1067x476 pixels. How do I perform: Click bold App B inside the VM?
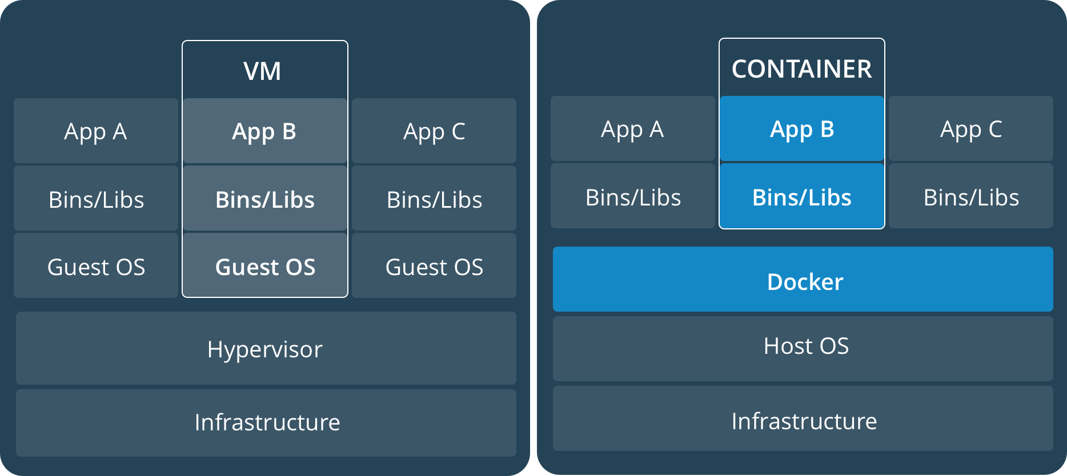pyautogui.click(x=265, y=131)
